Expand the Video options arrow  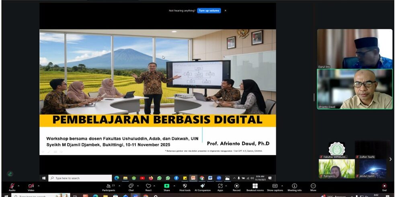[39, 185]
